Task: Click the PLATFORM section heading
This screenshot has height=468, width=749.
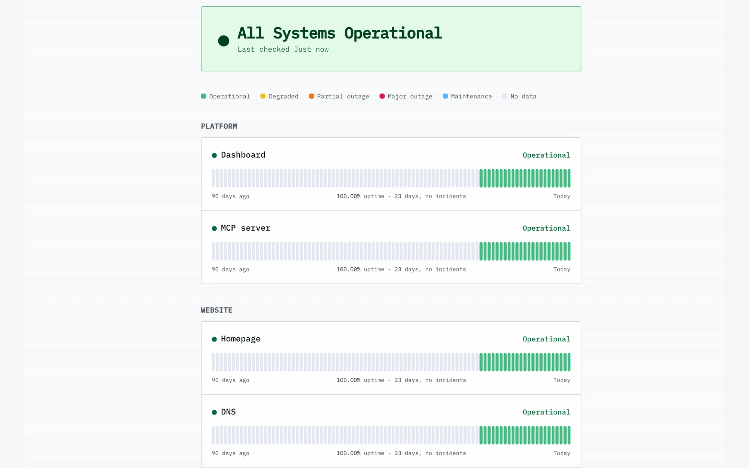Action: 219,126
